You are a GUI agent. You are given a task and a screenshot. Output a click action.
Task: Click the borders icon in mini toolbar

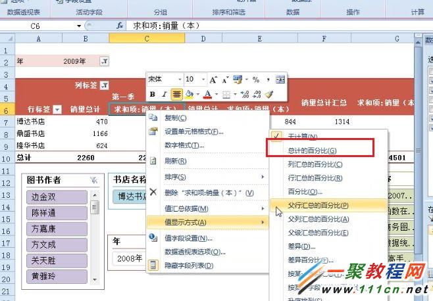coord(226,95)
